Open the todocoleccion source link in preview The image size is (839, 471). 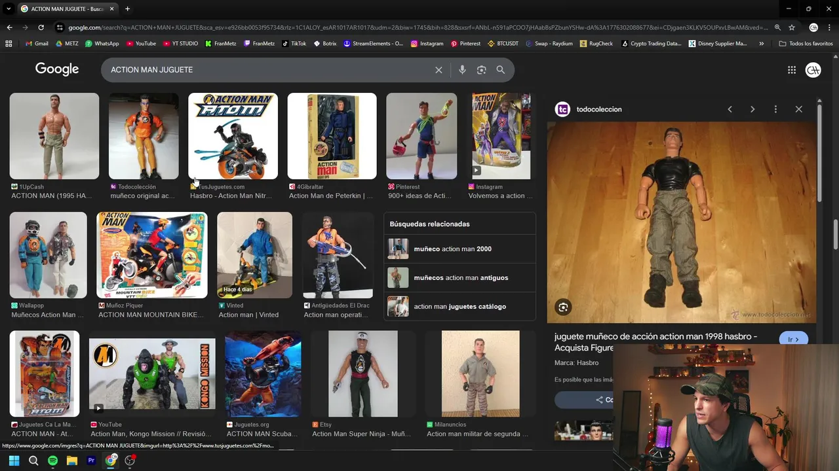click(589, 109)
